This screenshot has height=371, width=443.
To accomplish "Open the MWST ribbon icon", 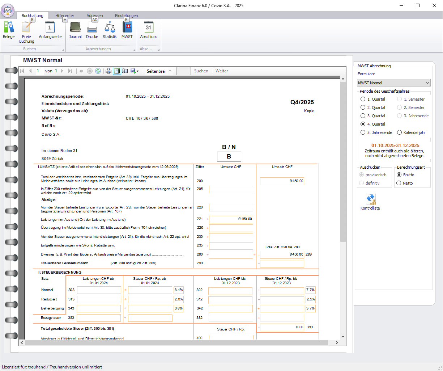I will coord(127,30).
